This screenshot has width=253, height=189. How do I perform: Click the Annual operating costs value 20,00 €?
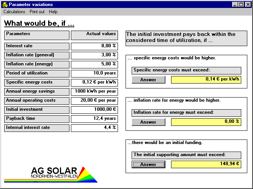click(x=94, y=101)
